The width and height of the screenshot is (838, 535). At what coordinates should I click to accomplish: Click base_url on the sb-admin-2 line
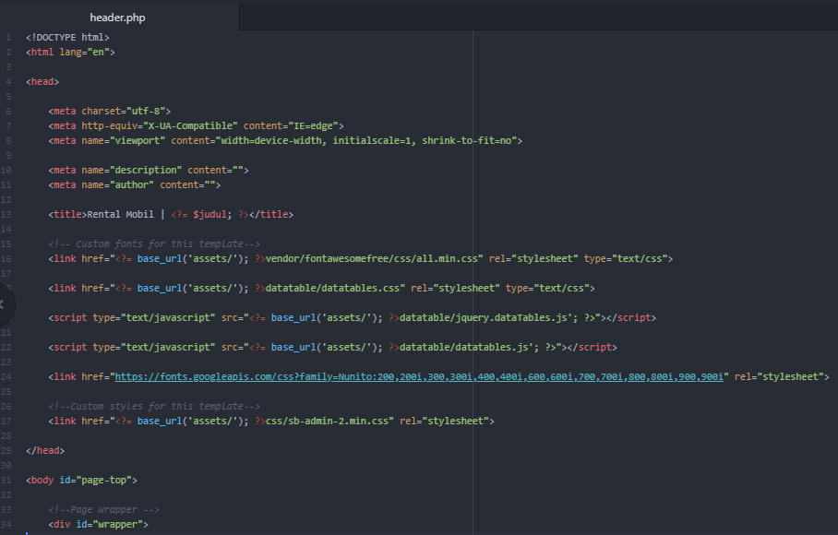coord(160,421)
